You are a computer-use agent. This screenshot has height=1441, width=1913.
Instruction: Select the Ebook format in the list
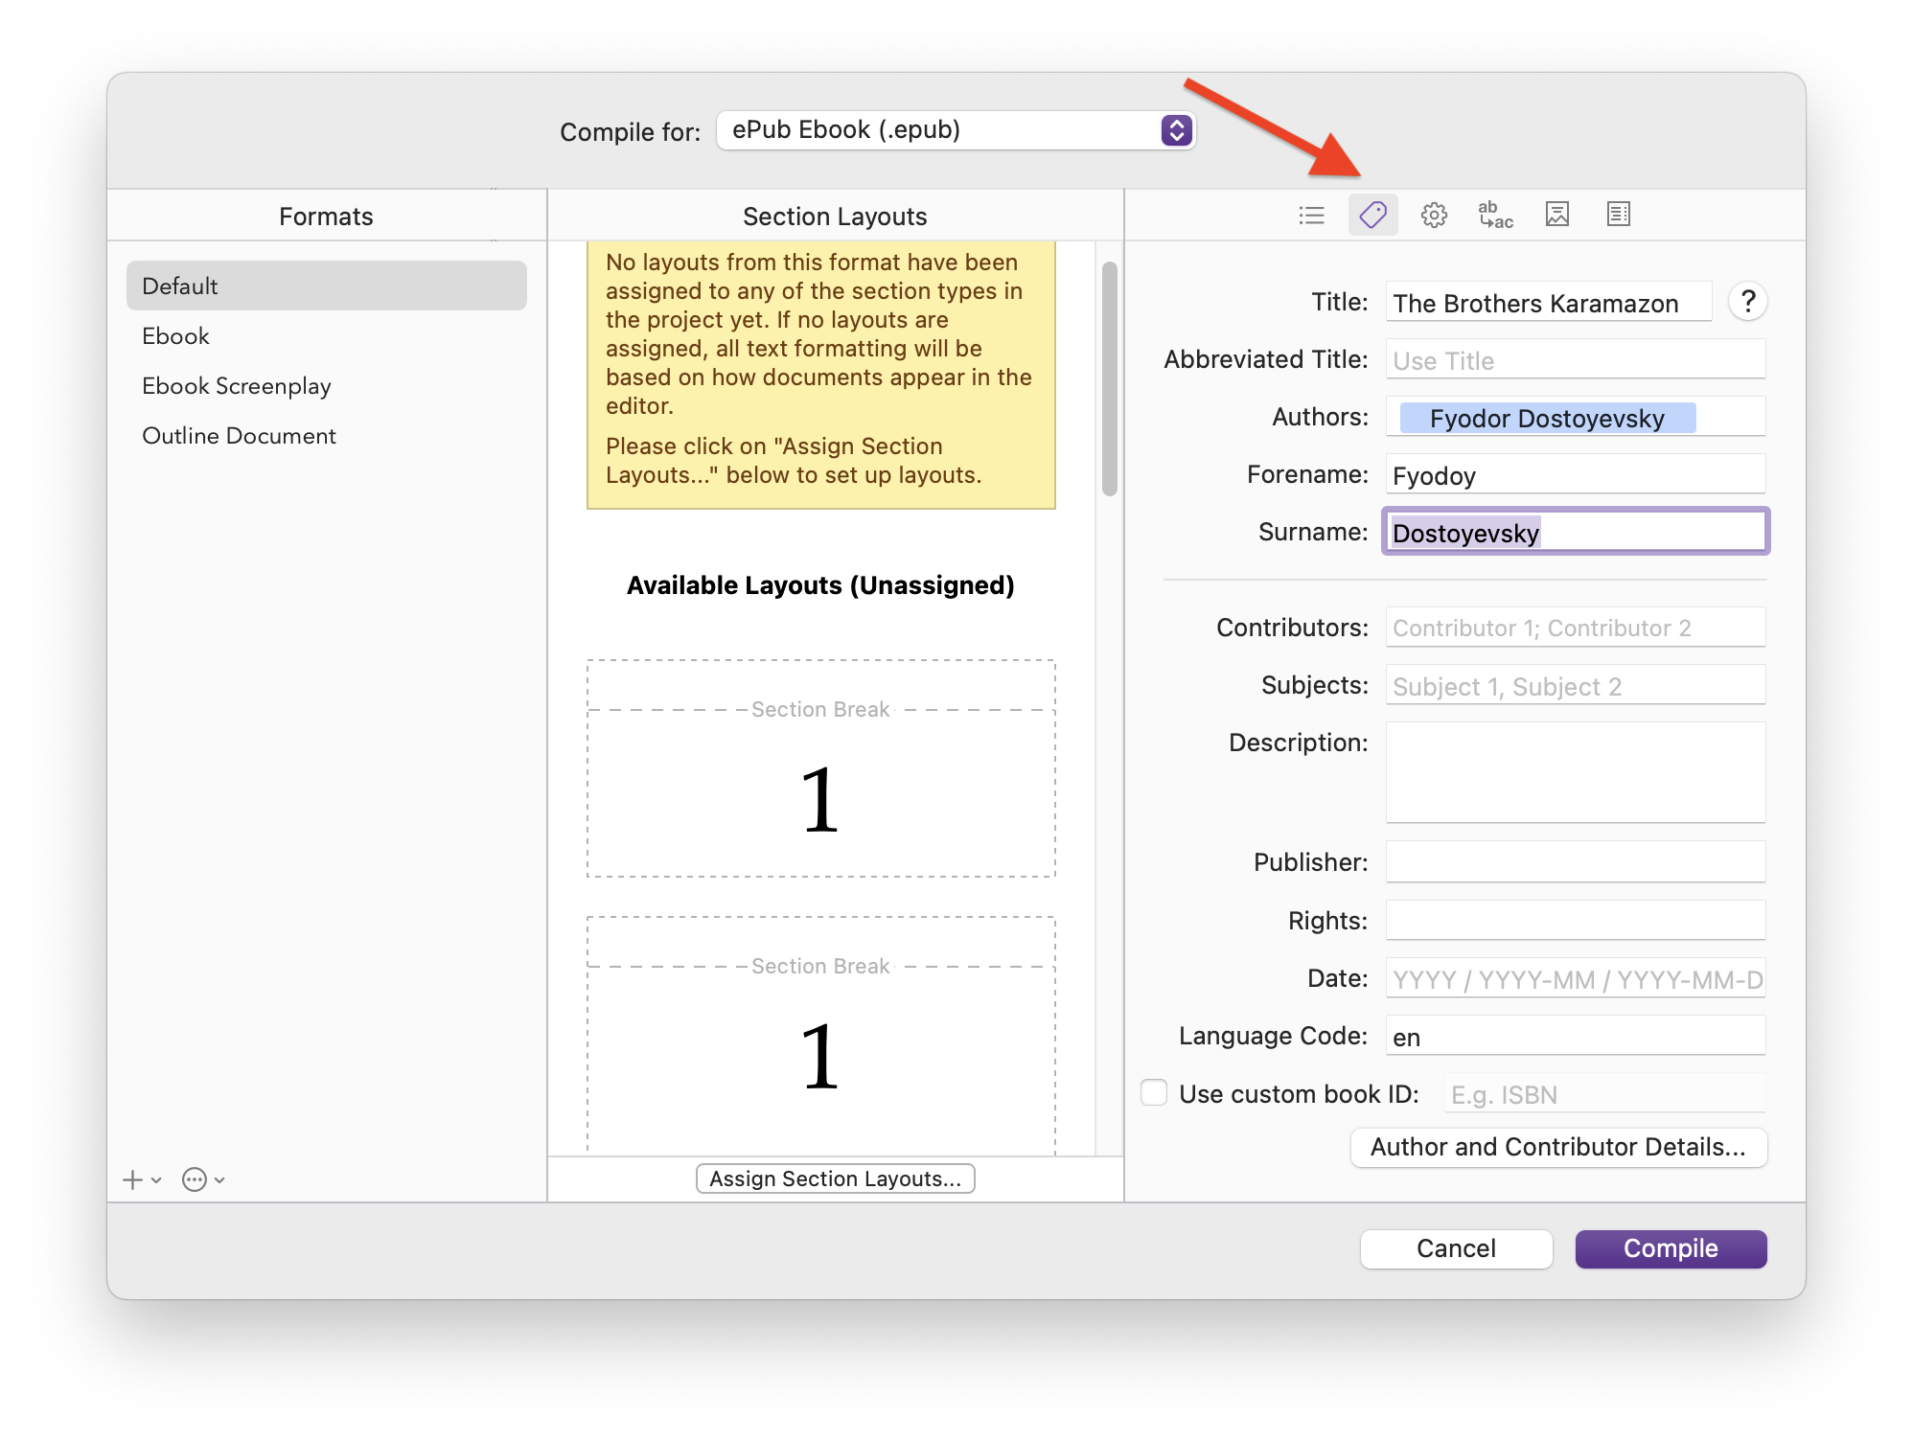coord(176,336)
